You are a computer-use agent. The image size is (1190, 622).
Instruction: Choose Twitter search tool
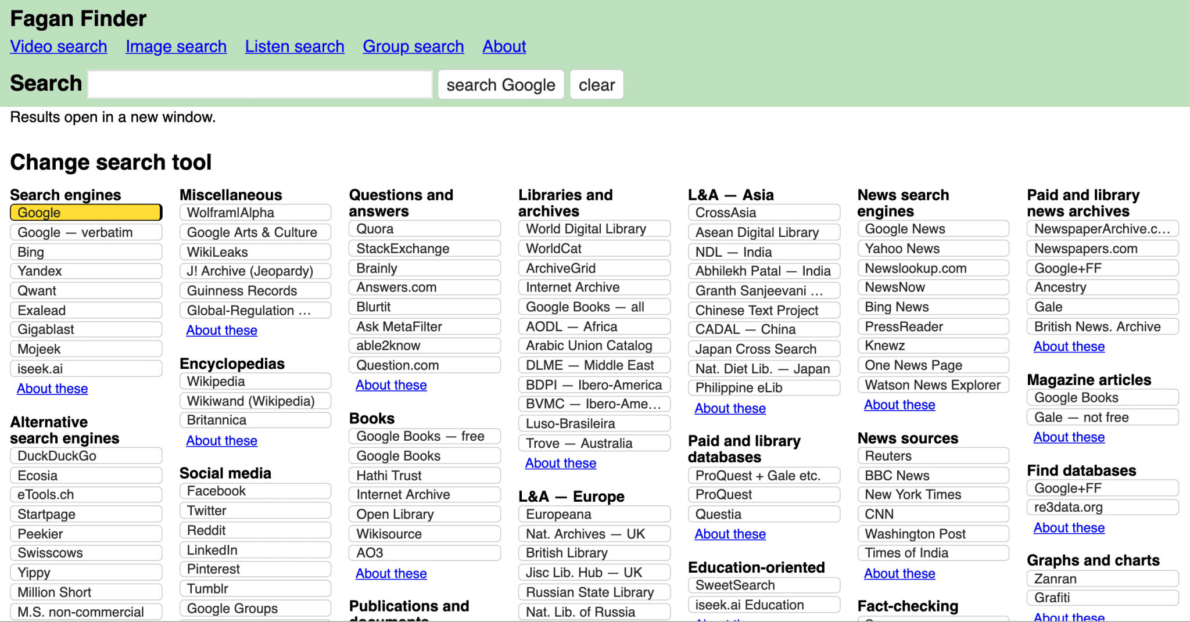(x=256, y=511)
